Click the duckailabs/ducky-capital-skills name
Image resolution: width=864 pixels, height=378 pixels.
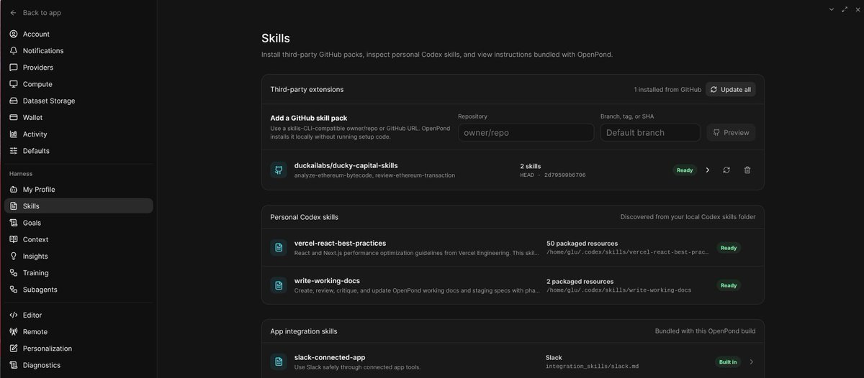click(346, 165)
